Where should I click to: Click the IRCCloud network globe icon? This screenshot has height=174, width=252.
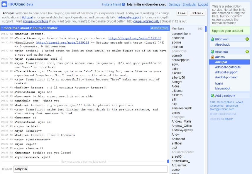[212, 39]
